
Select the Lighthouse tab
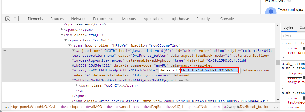(x=180, y=19)
